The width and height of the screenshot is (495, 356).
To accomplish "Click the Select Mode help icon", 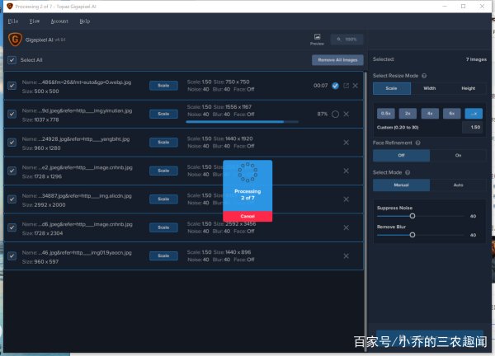I will (407, 172).
